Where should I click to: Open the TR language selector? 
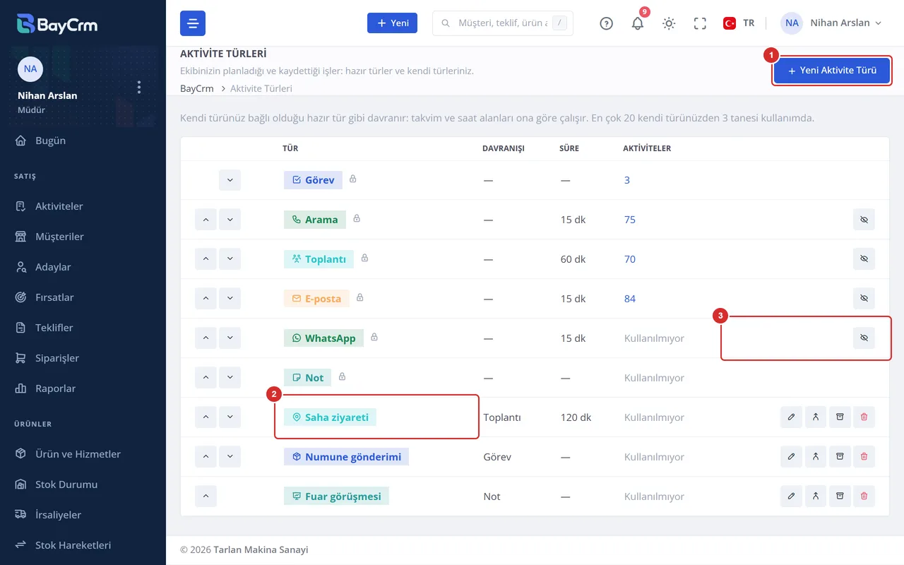[739, 23]
